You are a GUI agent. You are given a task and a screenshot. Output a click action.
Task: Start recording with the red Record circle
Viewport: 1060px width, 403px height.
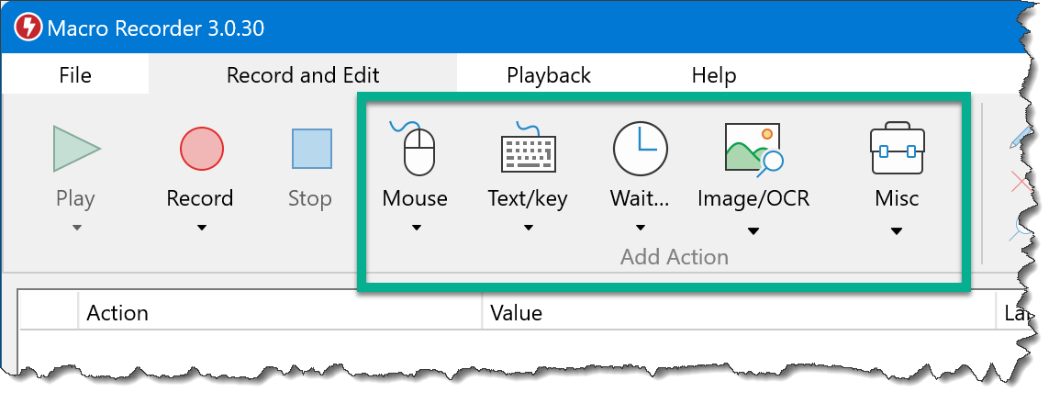click(x=200, y=149)
